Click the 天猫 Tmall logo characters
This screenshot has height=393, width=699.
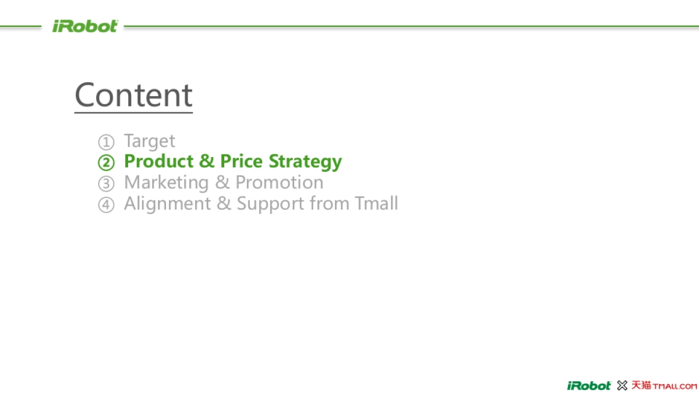coord(641,385)
